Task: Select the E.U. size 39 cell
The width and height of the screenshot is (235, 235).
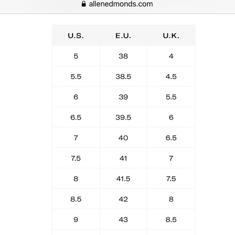Action: (x=123, y=97)
